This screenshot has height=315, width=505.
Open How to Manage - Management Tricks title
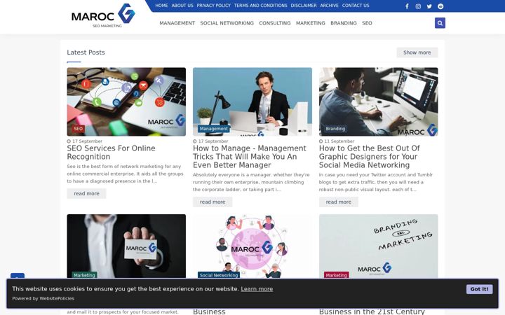point(250,157)
